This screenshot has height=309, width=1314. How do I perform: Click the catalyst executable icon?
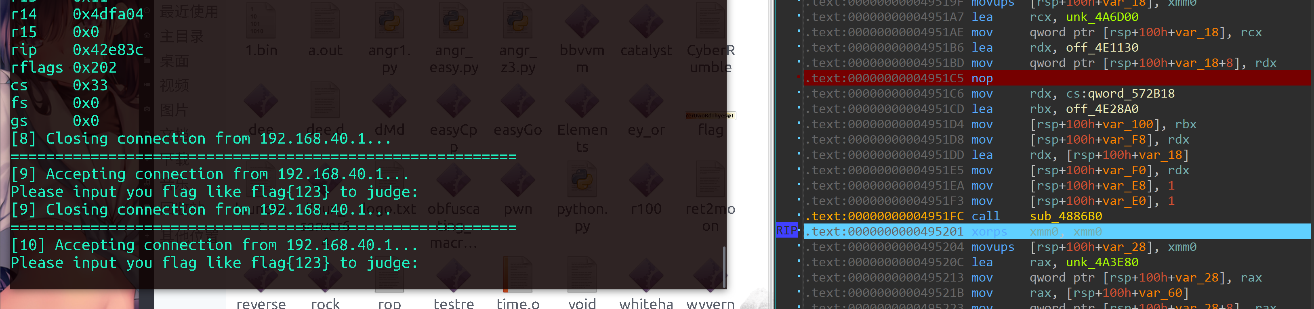646,21
